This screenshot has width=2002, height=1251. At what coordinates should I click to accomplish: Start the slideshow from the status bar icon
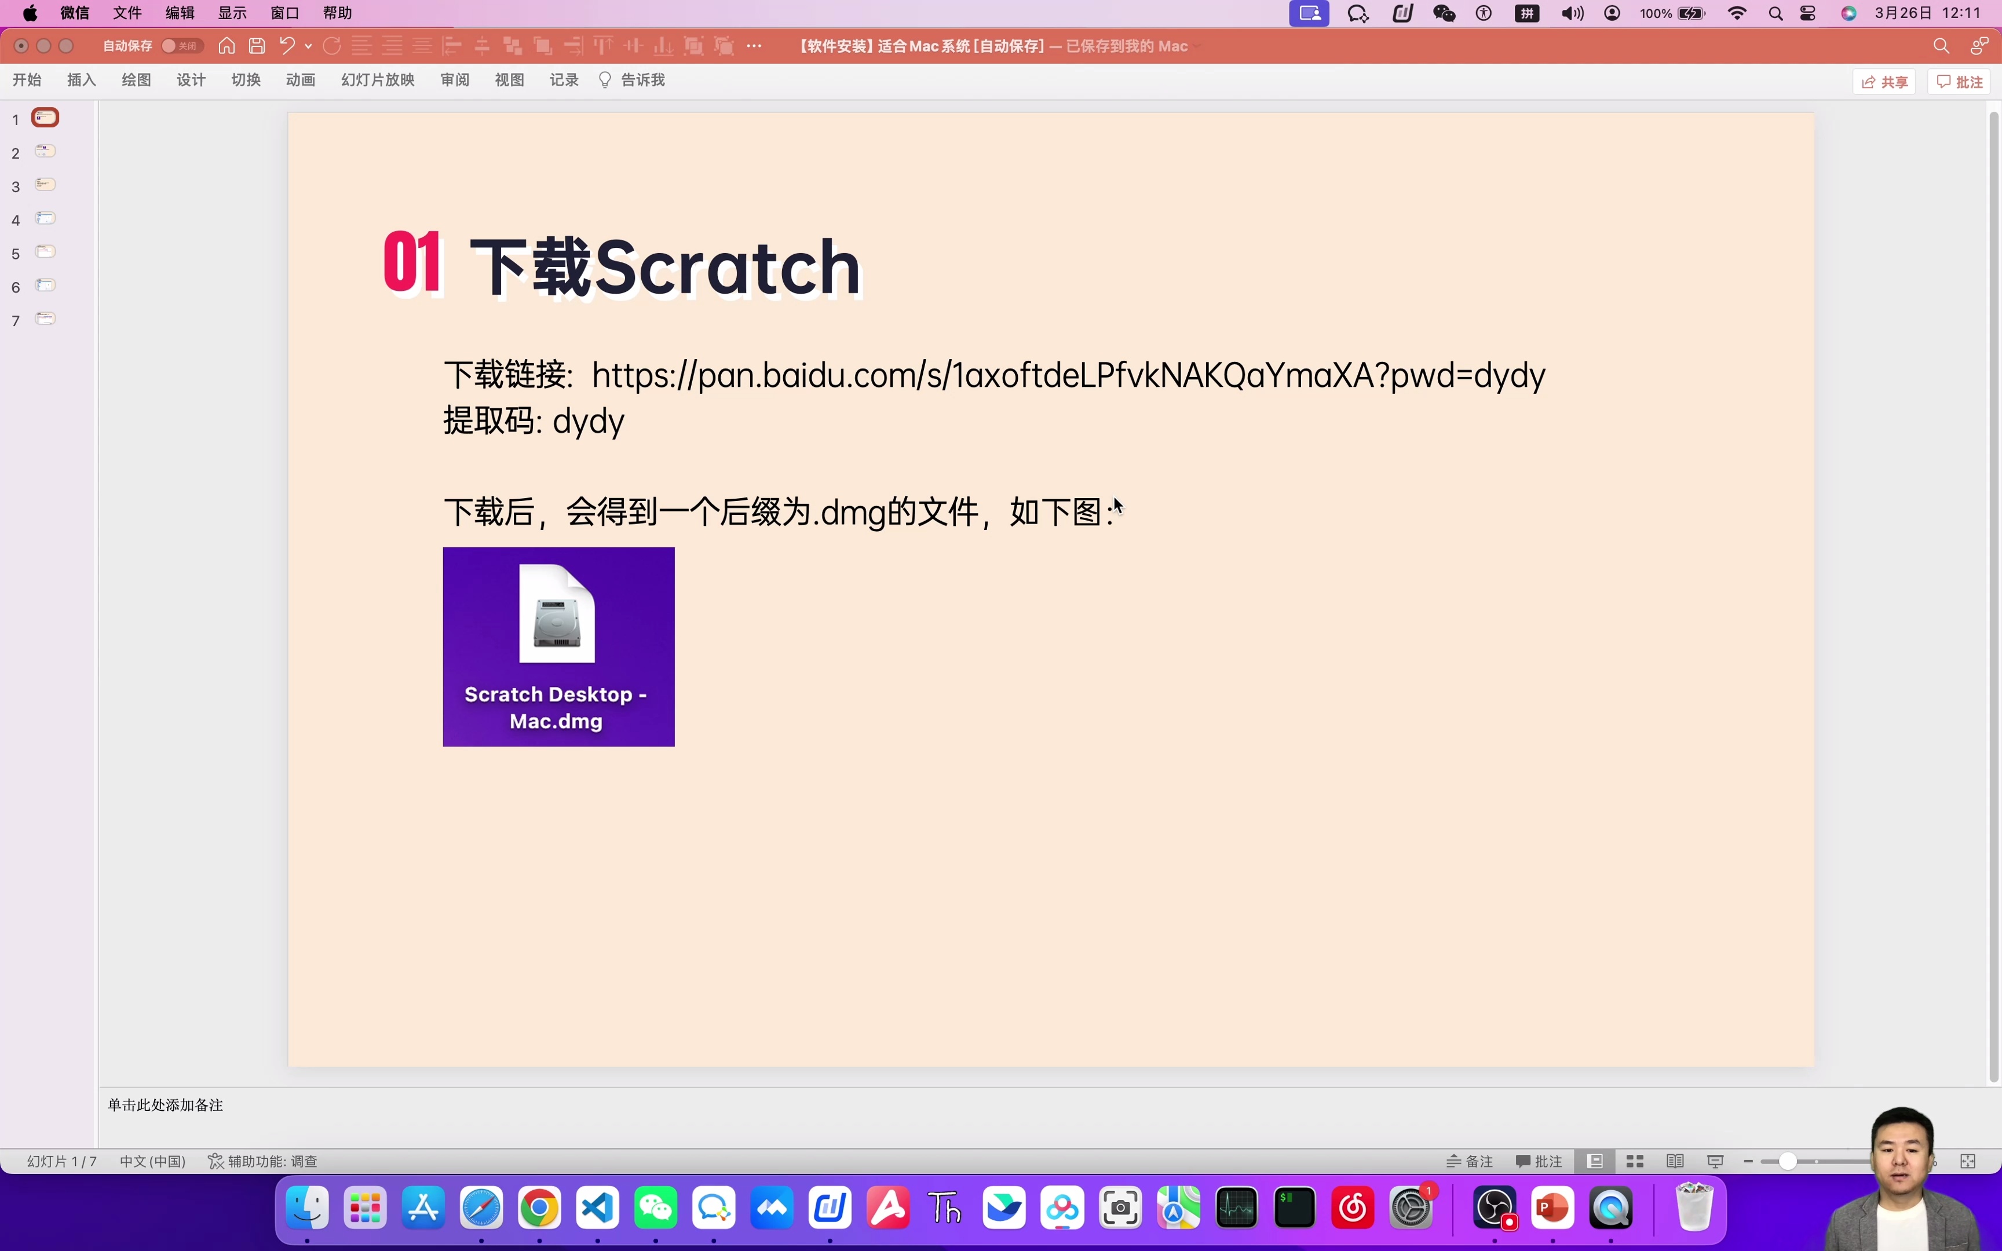click(1714, 1162)
